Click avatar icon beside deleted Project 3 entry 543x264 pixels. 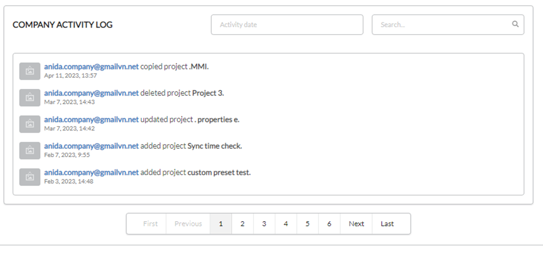[30, 97]
